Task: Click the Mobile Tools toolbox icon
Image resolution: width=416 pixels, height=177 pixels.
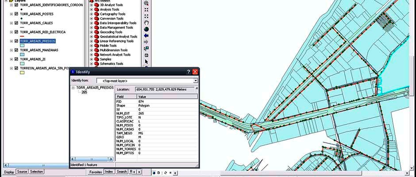Action: 96,46
